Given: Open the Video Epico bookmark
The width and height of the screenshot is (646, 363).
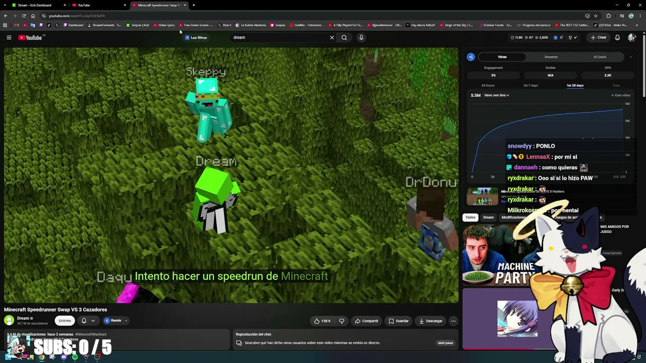Looking at the screenshot, I should point(164,25).
